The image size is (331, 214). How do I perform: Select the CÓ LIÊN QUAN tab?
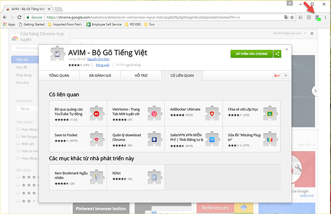[182, 76]
